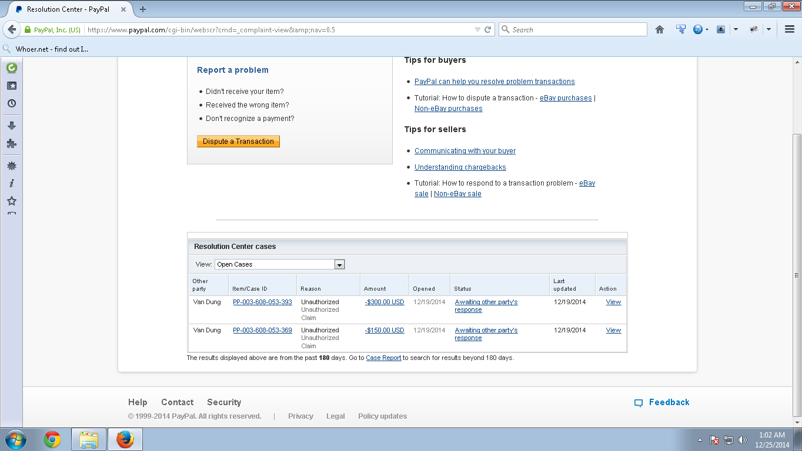Go to the Firefox Home page icon
The width and height of the screenshot is (802, 451).
(660, 29)
